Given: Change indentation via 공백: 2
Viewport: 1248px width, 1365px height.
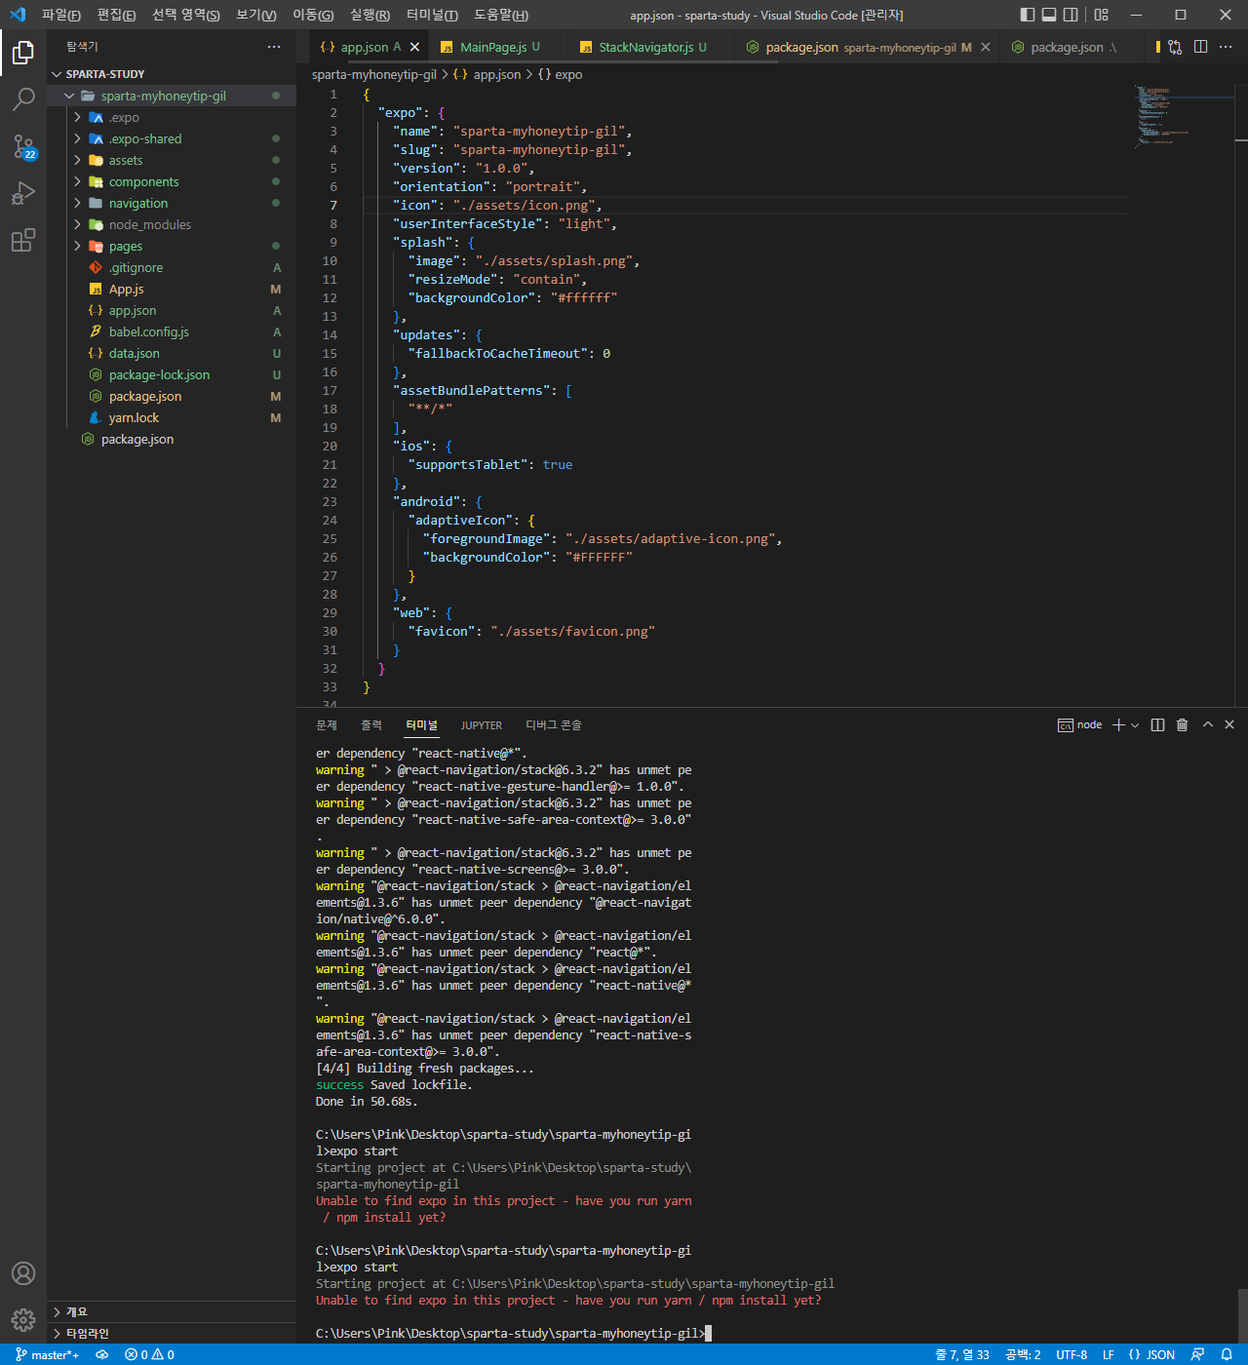Looking at the screenshot, I should (x=1023, y=1354).
